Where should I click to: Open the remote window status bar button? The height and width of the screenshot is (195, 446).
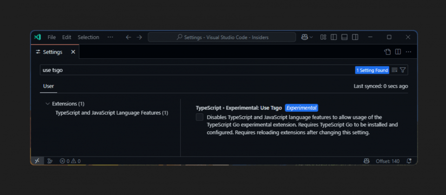coord(37,161)
